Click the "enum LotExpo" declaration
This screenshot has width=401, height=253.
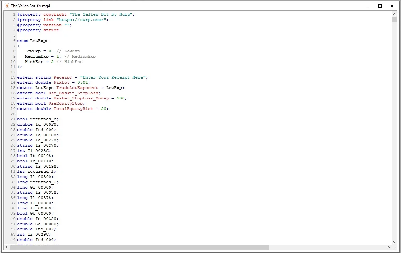(33, 41)
